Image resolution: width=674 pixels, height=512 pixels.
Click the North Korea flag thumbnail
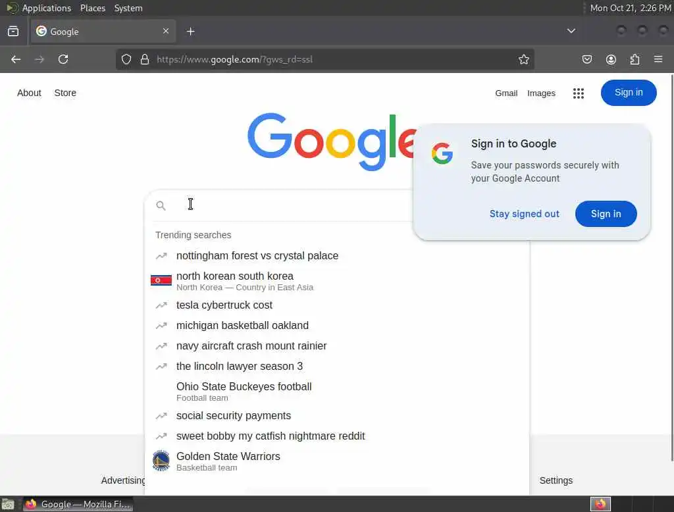pyautogui.click(x=161, y=280)
